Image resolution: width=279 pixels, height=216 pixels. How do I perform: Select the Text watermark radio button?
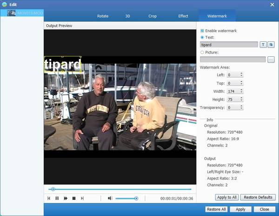pyautogui.click(x=202, y=37)
